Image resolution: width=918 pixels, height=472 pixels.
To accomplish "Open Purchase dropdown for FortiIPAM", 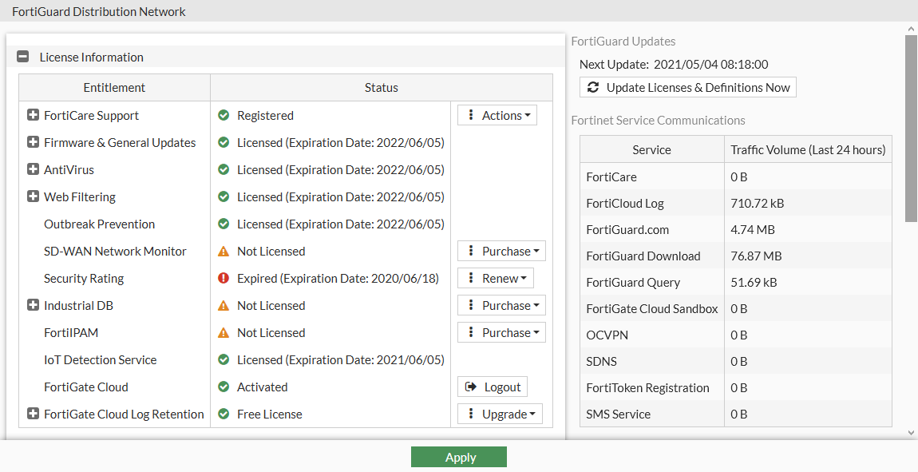I will (x=501, y=332).
